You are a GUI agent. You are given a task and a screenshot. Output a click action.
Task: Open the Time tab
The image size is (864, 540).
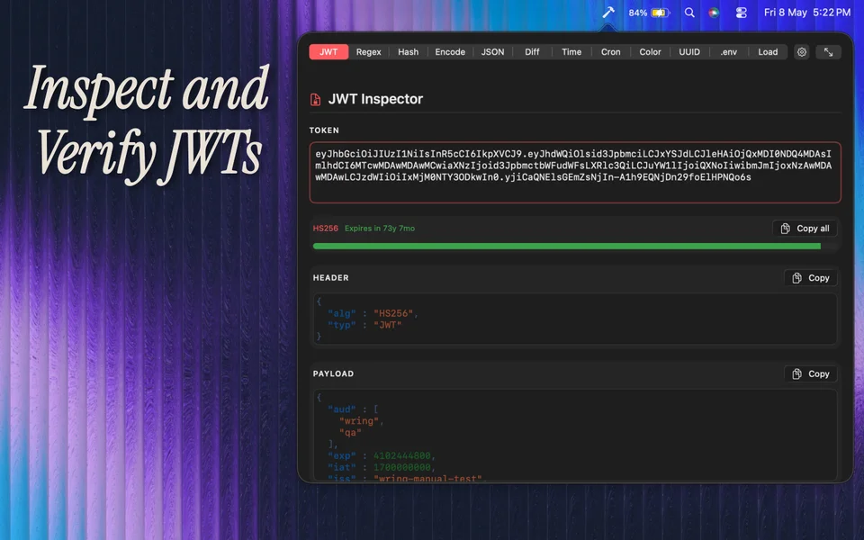[571, 52]
